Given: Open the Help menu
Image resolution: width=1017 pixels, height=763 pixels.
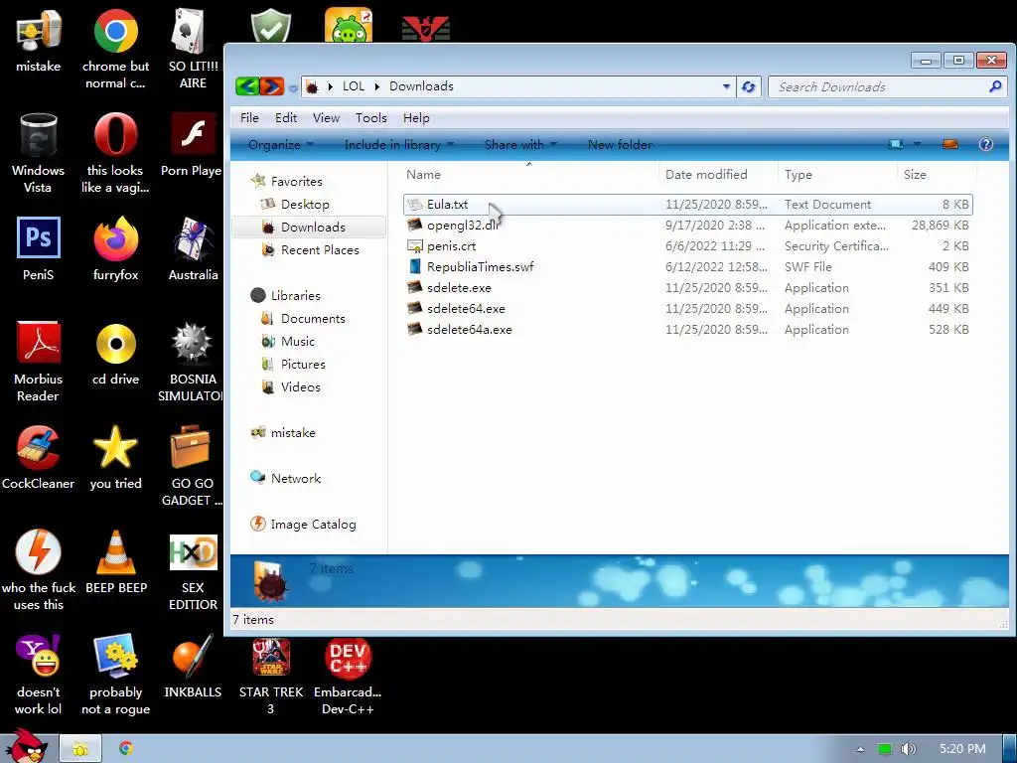Looking at the screenshot, I should (416, 117).
